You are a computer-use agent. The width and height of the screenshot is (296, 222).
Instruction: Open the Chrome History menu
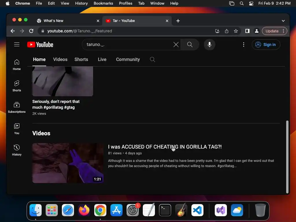[81, 3]
